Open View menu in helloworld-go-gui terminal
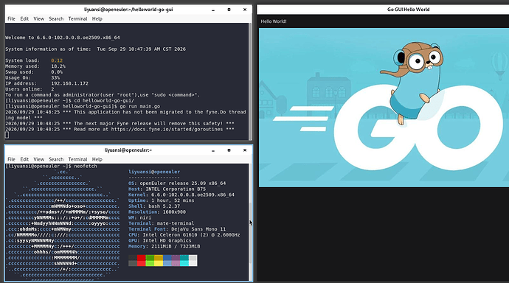Viewport: 509px width, 283px height. point(38,19)
